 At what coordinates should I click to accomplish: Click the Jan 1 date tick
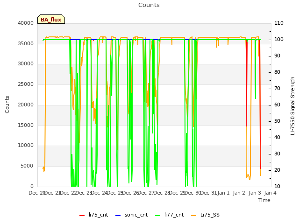tap(223, 193)
